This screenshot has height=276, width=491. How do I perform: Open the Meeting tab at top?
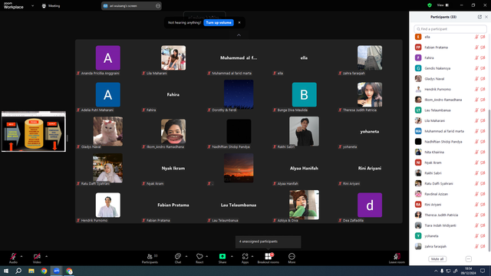click(x=51, y=5)
